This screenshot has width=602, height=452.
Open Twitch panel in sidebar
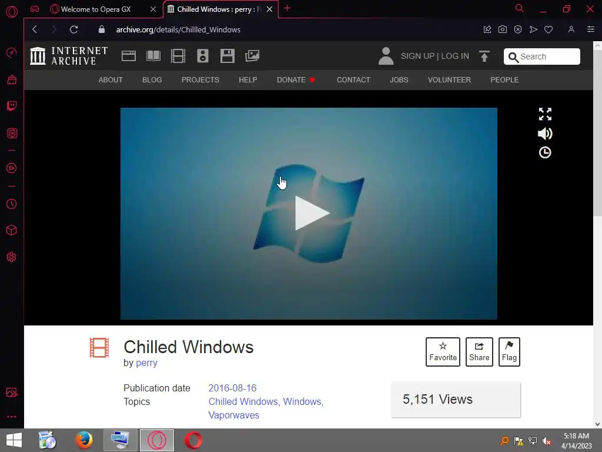click(x=12, y=106)
